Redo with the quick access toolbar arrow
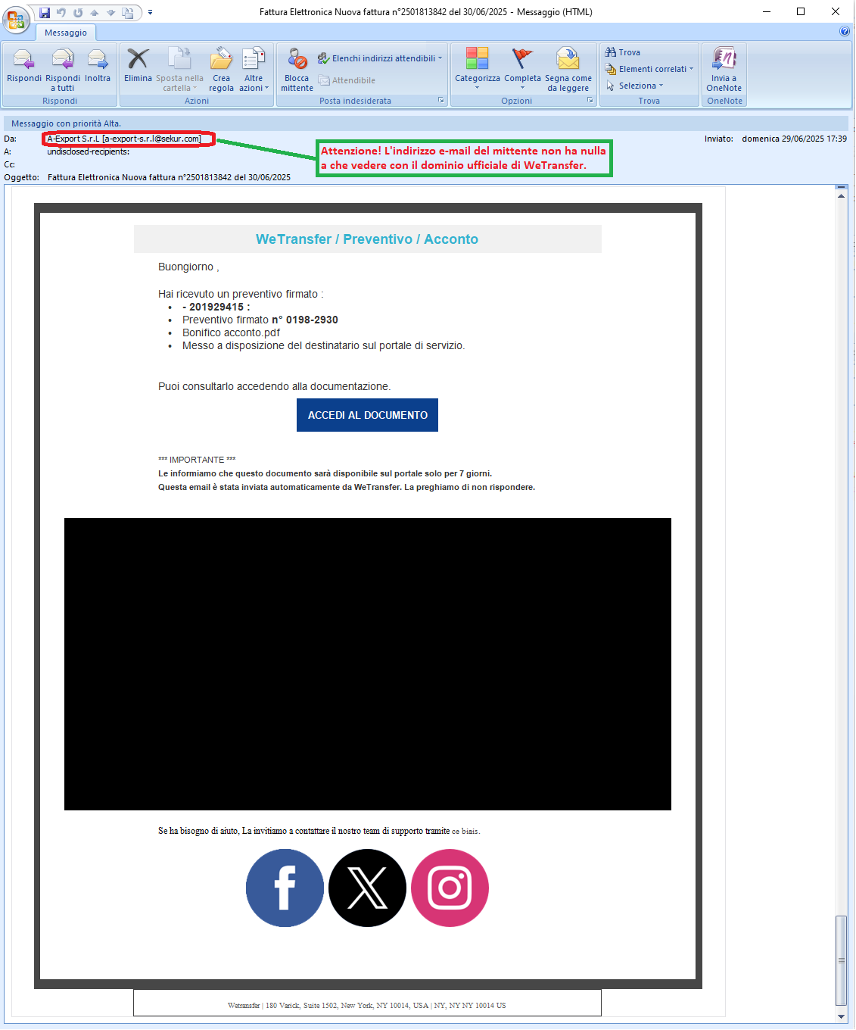Image resolution: width=856 pixels, height=1030 pixels. [x=78, y=12]
